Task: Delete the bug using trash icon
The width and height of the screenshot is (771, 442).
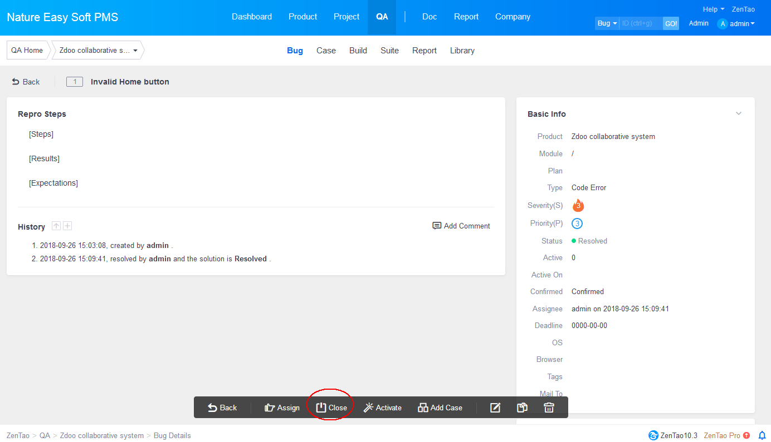Action: click(x=549, y=408)
